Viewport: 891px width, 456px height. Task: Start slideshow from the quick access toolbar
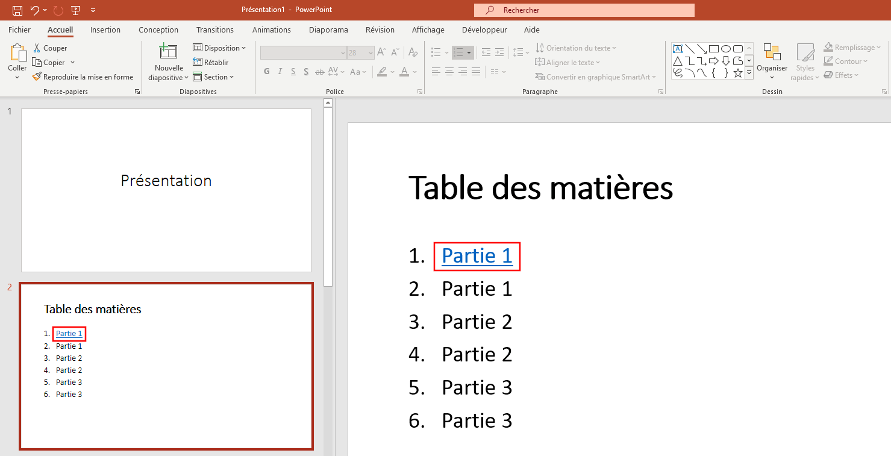(x=76, y=10)
